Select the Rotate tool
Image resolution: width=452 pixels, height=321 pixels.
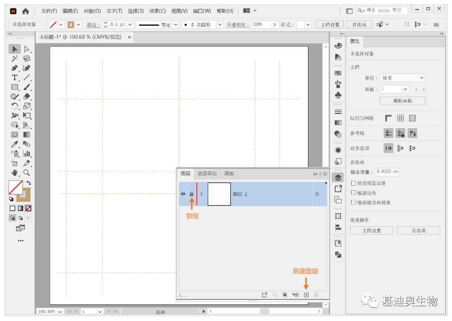(14, 106)
